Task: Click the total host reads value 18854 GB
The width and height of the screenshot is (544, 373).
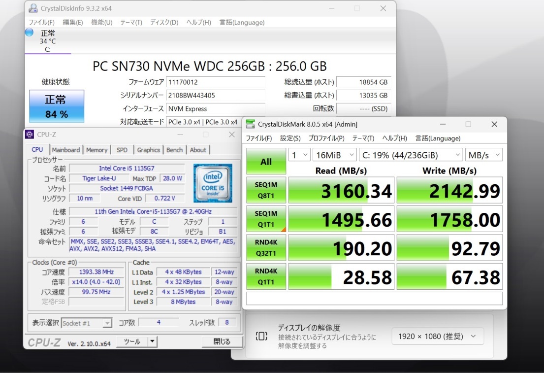Action: tap(364, 82)
